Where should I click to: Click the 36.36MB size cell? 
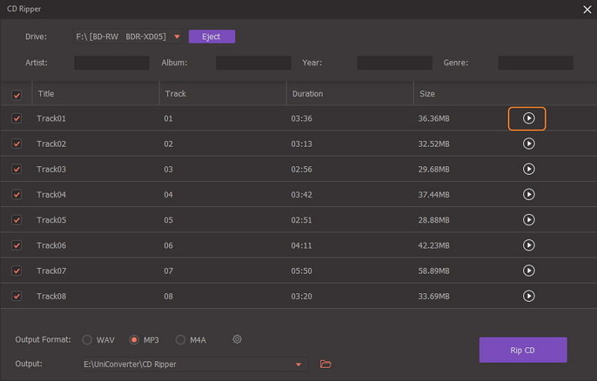coord(434,119)
